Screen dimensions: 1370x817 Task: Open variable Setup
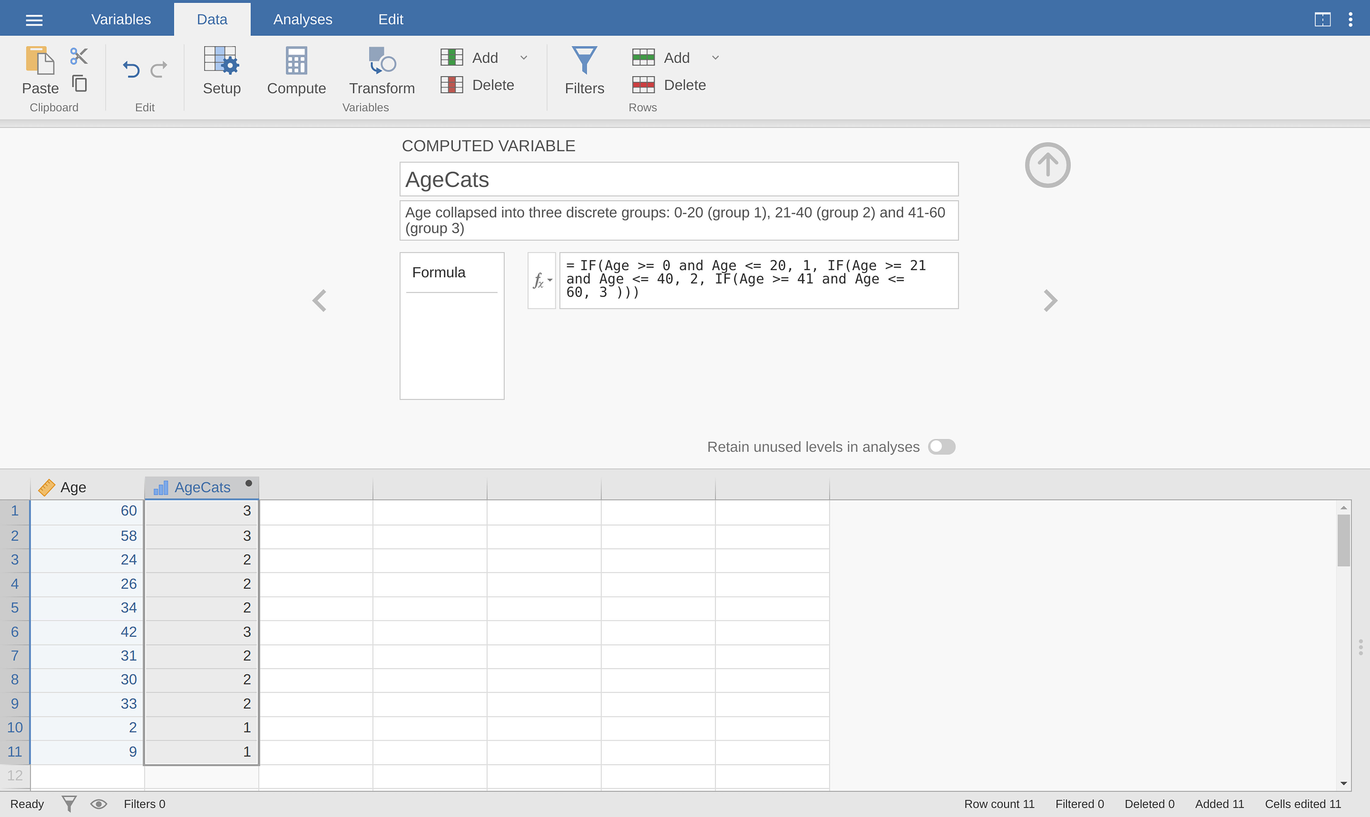tap(221, 71)
